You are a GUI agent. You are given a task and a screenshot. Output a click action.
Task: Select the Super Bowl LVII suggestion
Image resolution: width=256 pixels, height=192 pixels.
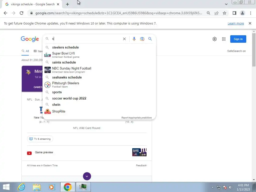[x=99, y=55]
